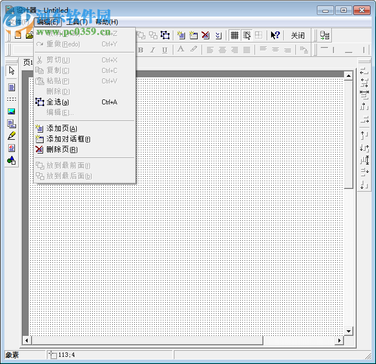This screenshot has height=364, width=376.
Task: Choose 添加页(A) from Edit menu
Action: coord(84,128)
